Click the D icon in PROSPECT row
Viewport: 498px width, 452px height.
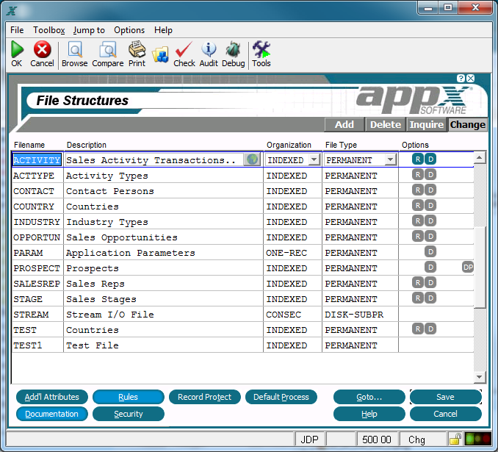click(x=430, y=267)
